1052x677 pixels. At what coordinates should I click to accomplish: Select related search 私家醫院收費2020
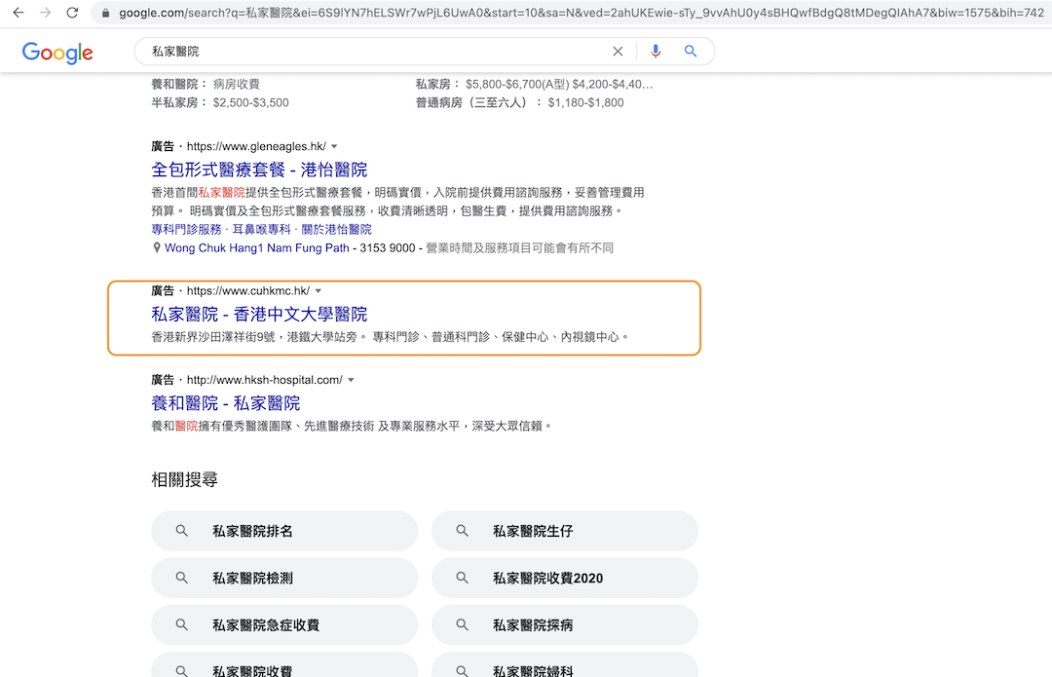[565, 578]
